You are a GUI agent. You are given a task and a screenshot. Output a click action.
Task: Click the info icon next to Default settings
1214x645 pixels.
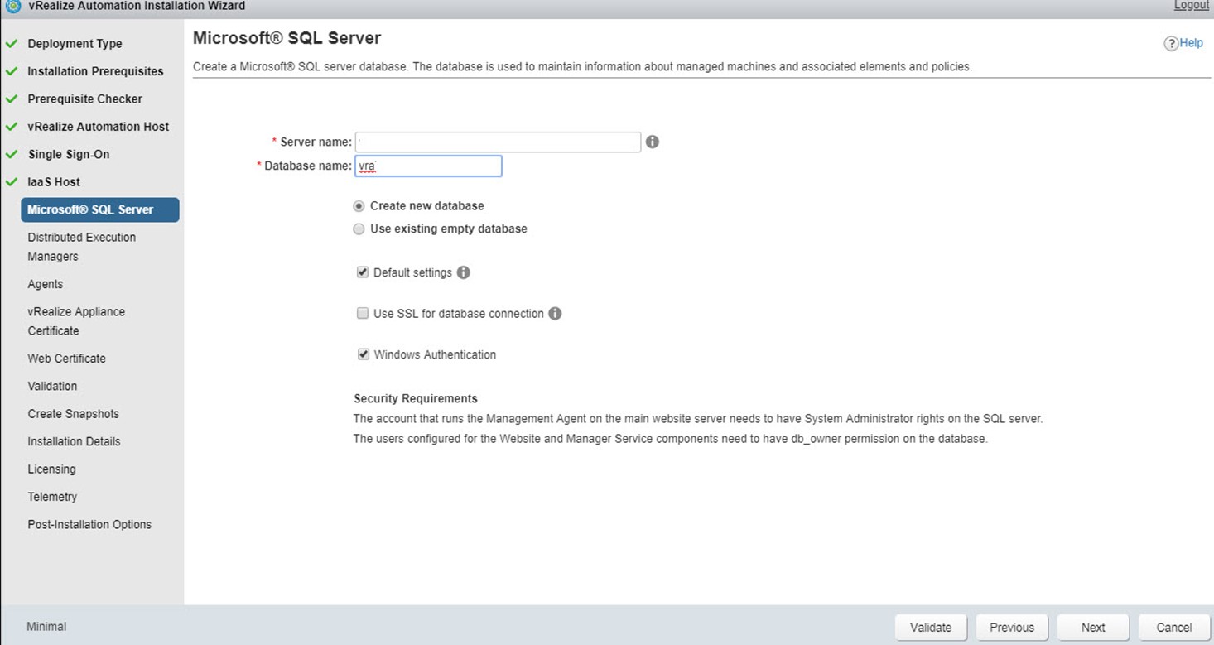464,272
